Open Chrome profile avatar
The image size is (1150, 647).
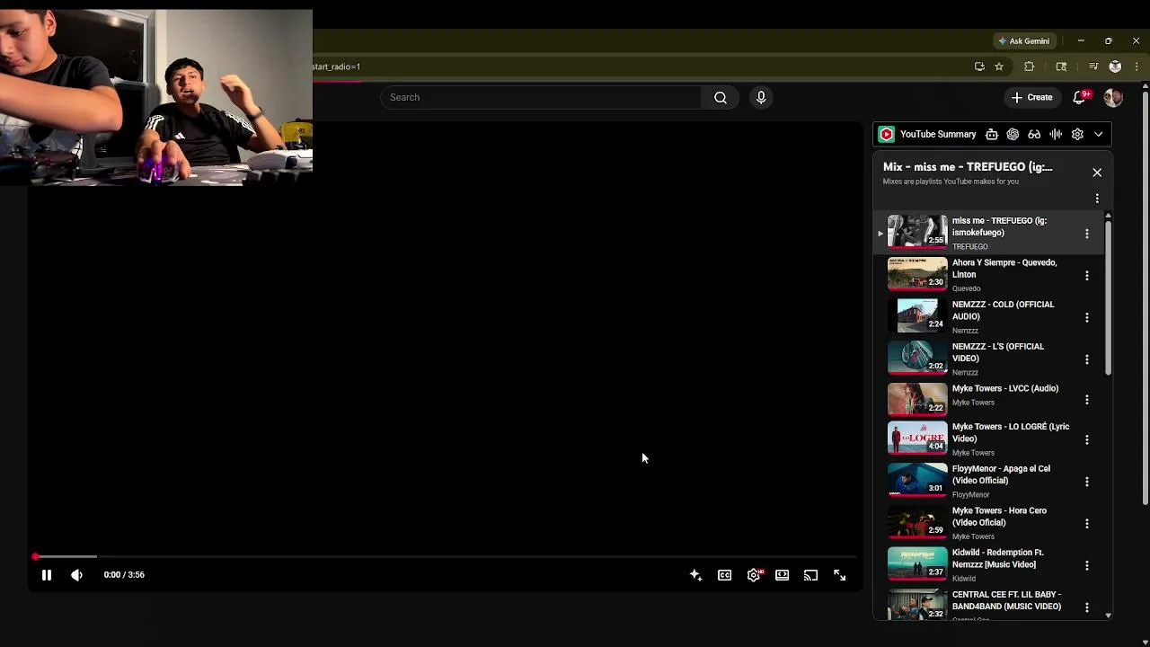point(1115,66)
